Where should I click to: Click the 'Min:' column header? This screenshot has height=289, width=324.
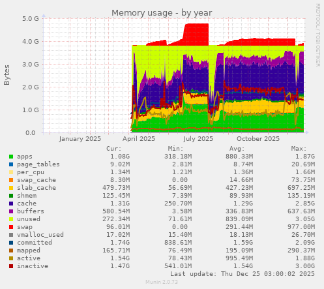point(175,149)
